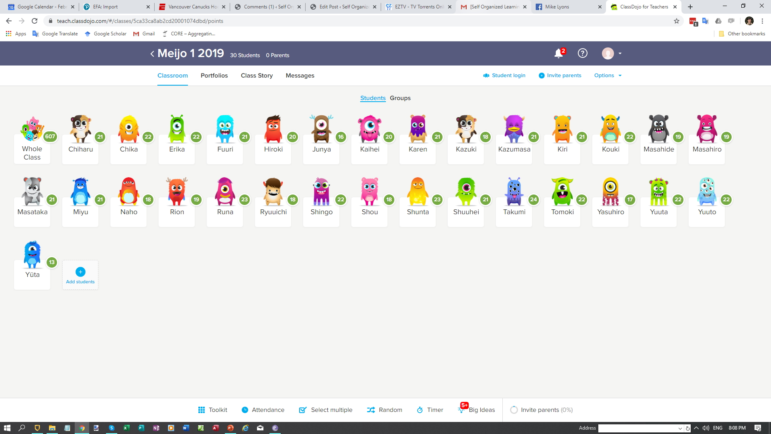771x434 pixels.
Task: Click Yūta's points badge 13
Action: (x=52, y=262)
